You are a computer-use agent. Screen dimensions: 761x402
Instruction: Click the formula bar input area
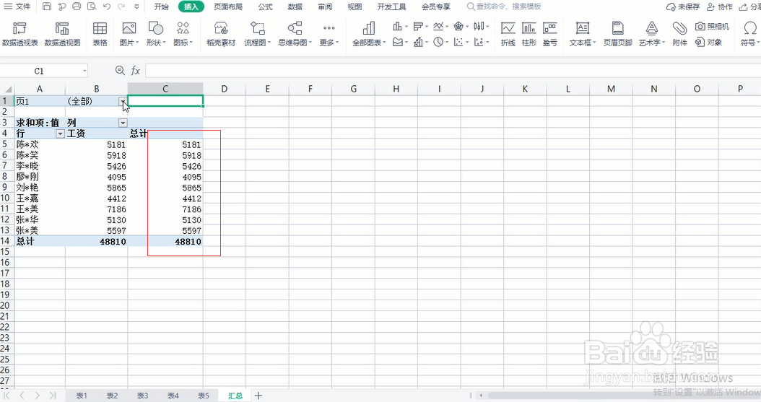point(452,71)
